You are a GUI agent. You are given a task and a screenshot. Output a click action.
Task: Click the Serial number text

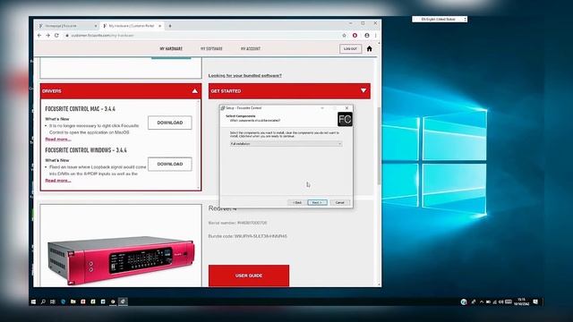[x=237, y=223]
